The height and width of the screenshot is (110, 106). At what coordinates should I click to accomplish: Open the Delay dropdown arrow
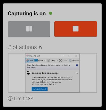click(57, 60)
